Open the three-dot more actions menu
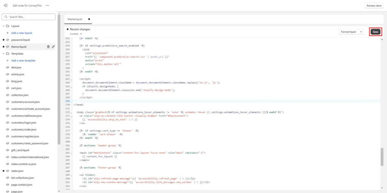The image size is (387, 193). (x=47, y=6)
